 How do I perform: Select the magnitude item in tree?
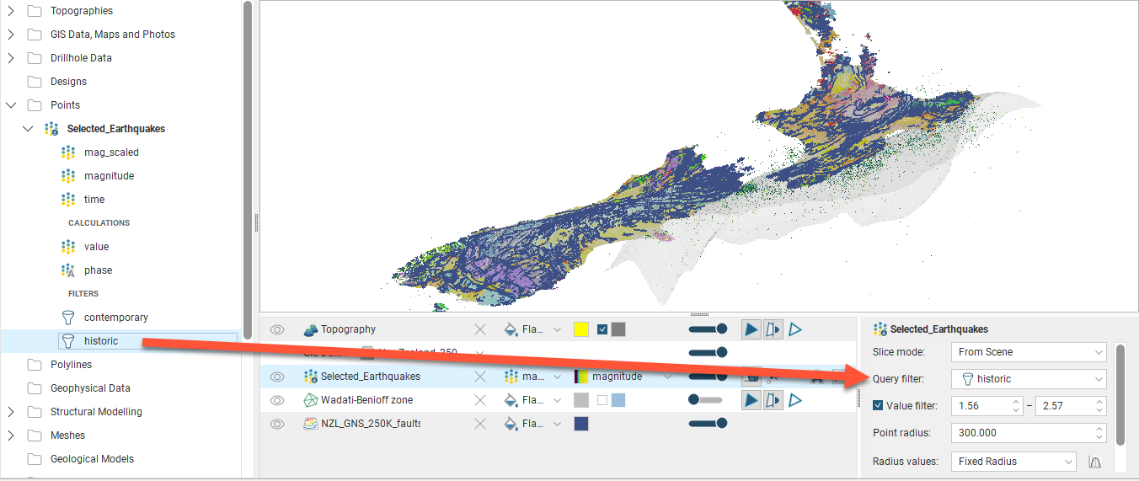coord(109,176)
